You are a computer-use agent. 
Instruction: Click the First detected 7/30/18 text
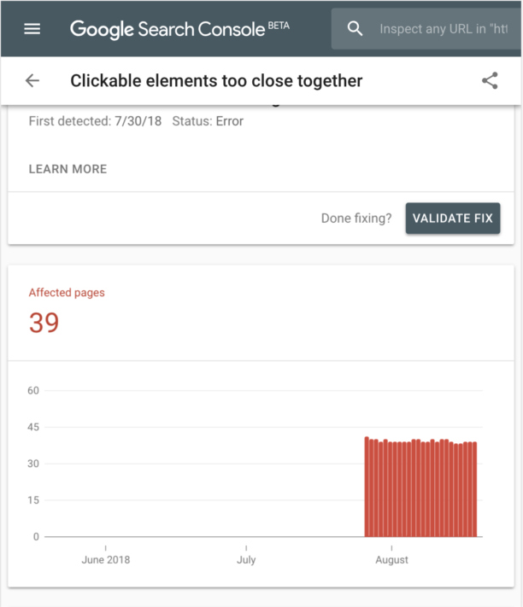[x=96, y=121]
